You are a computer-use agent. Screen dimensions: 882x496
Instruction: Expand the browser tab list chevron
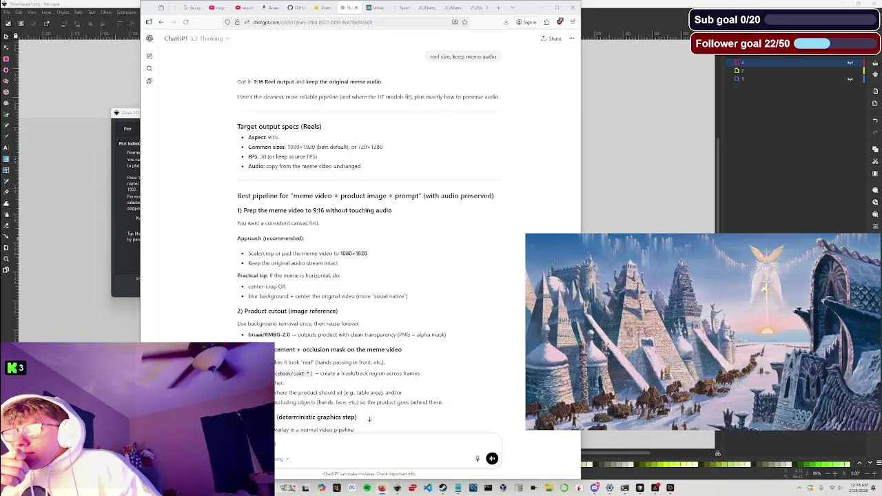click(512, 8)
